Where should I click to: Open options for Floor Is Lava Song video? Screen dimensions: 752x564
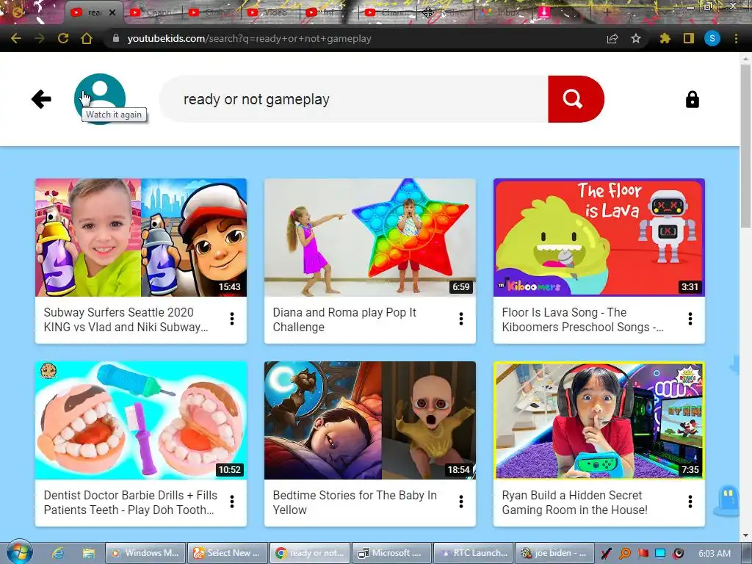690,319
